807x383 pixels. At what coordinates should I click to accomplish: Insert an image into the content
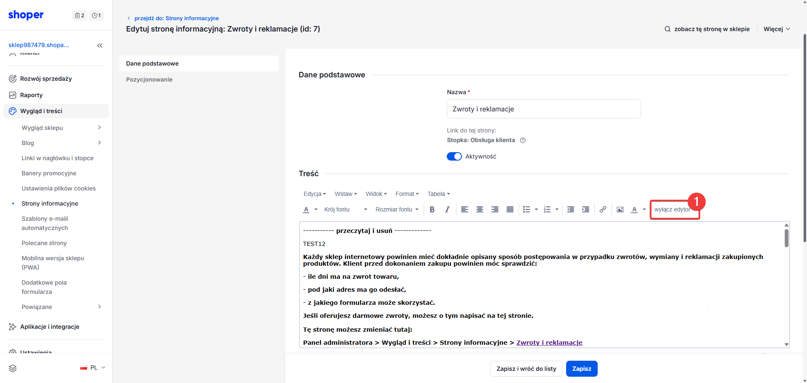(620, 209)
